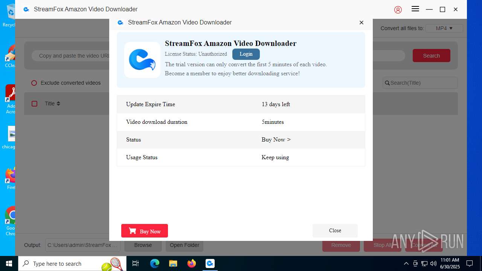Click the taskbar clock showing 11:01 AM
The height and width of the screenshot is (271, 482).
(450, 263)
